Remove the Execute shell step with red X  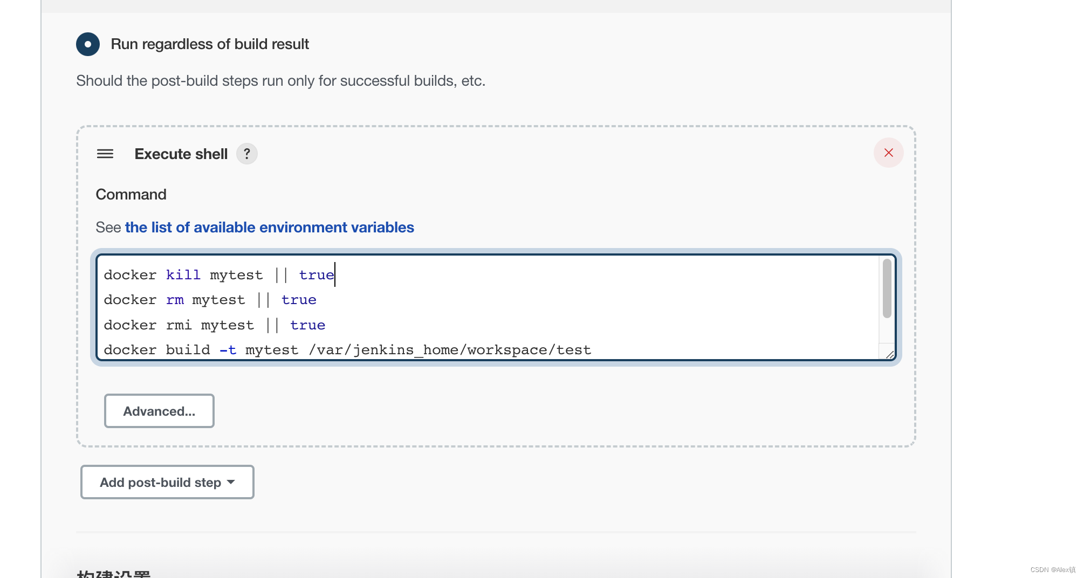889,153
